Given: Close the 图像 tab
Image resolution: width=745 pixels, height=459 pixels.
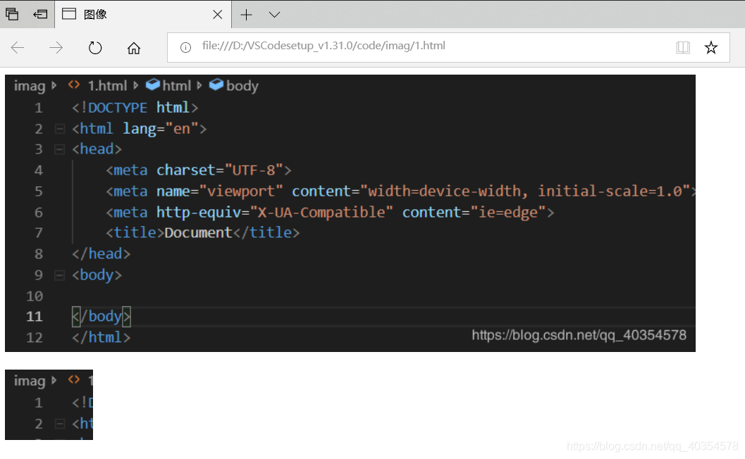Looking at the screenshot, I should [218, 15].
